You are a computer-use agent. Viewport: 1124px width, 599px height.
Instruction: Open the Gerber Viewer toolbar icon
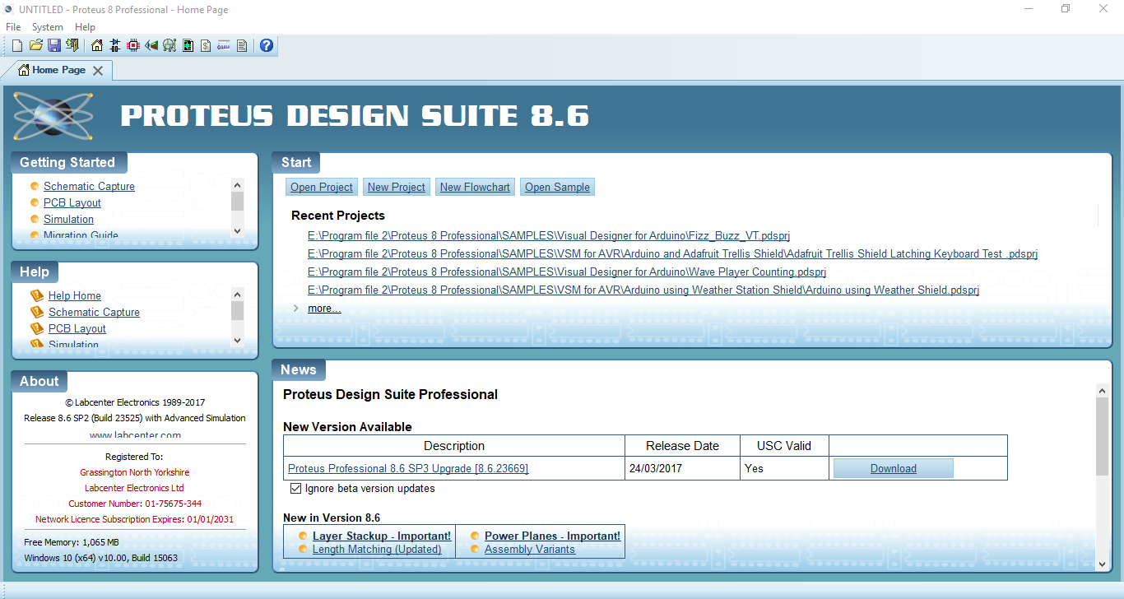(170, 45)
